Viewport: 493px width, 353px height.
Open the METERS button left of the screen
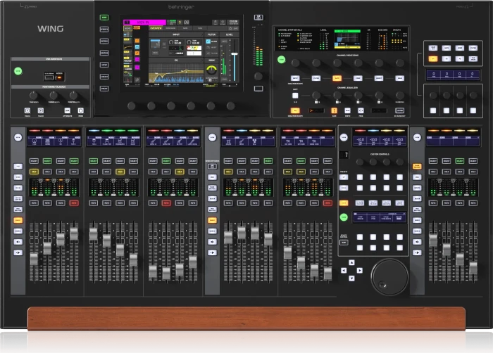pos(104,41)
